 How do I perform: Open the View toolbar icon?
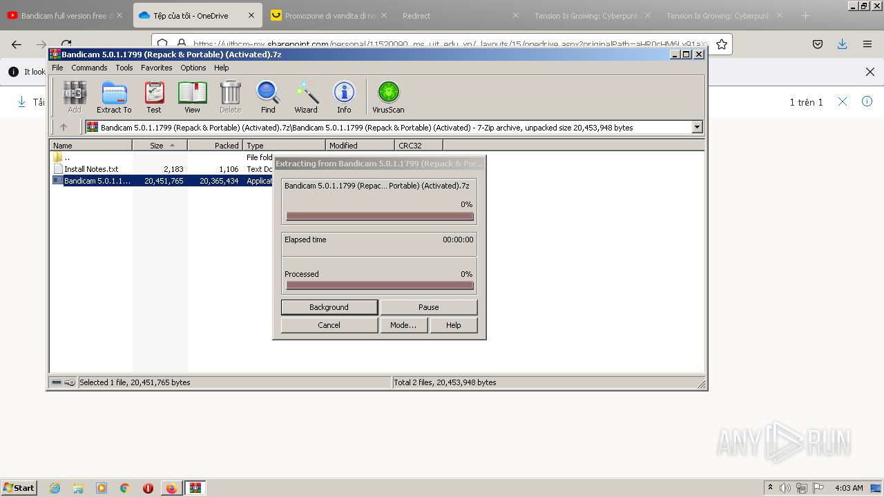[192, 97]
